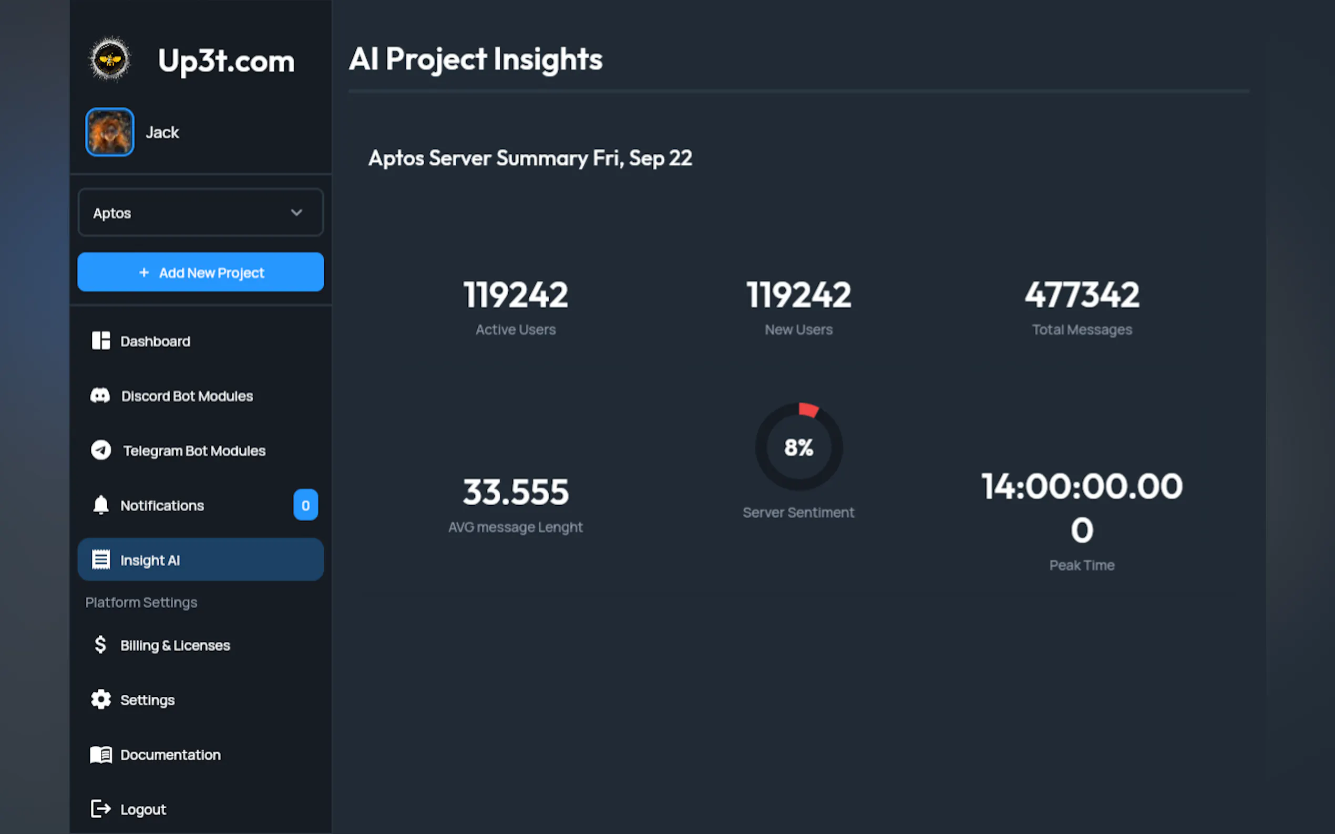Click the chevron arrow in project selector
Viewport: 1335px width, 834px height.
pos(296,213)
